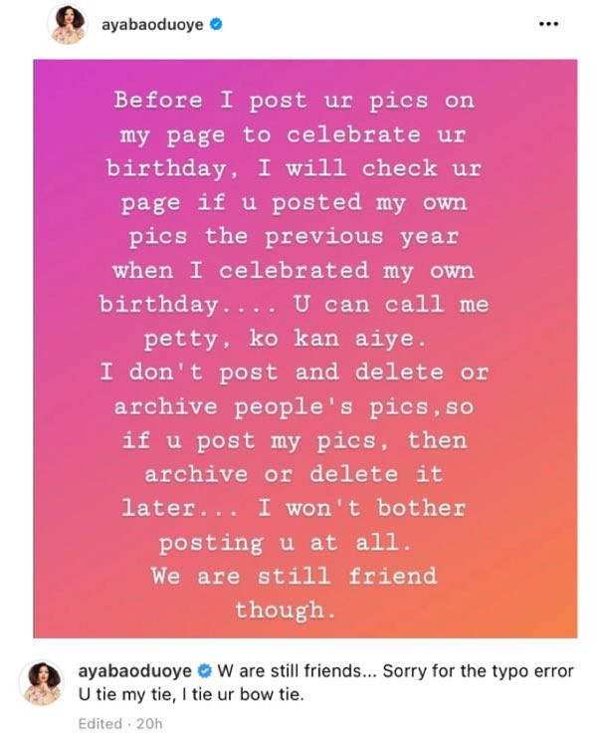The height and width of the screenshot is (742, 603).
Task: Click the "pics the previous year" line
Action: click(x=295, y=236)
